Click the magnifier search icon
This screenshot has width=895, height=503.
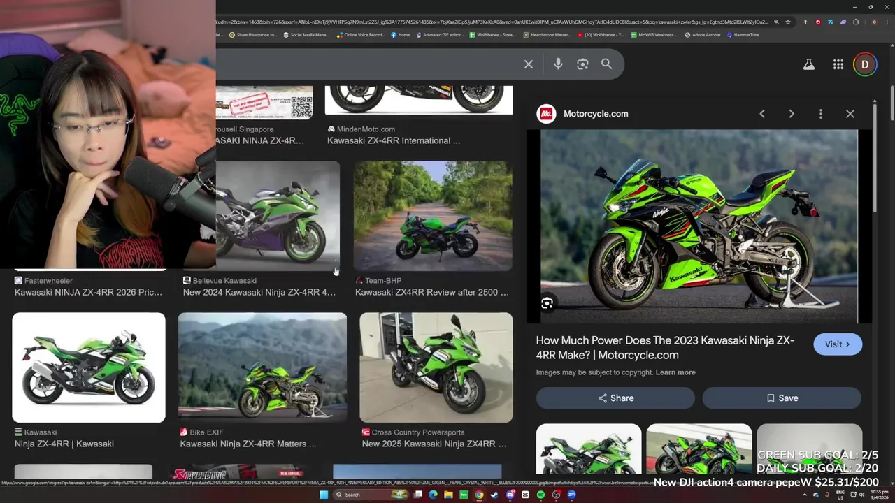pyautogui.click(x=606, y=64)
